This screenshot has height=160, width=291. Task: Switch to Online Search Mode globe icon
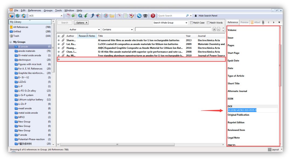click(x=18, y=16)
